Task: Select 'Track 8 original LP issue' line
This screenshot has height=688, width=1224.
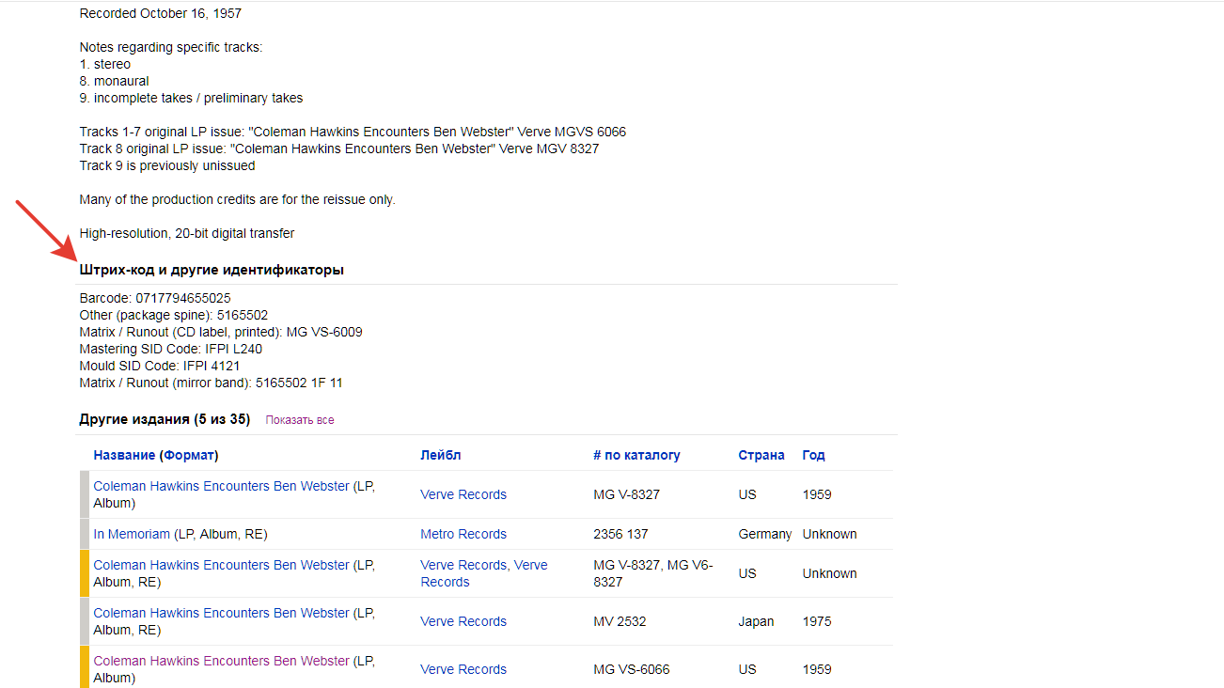Action: [x=339, y=149]
